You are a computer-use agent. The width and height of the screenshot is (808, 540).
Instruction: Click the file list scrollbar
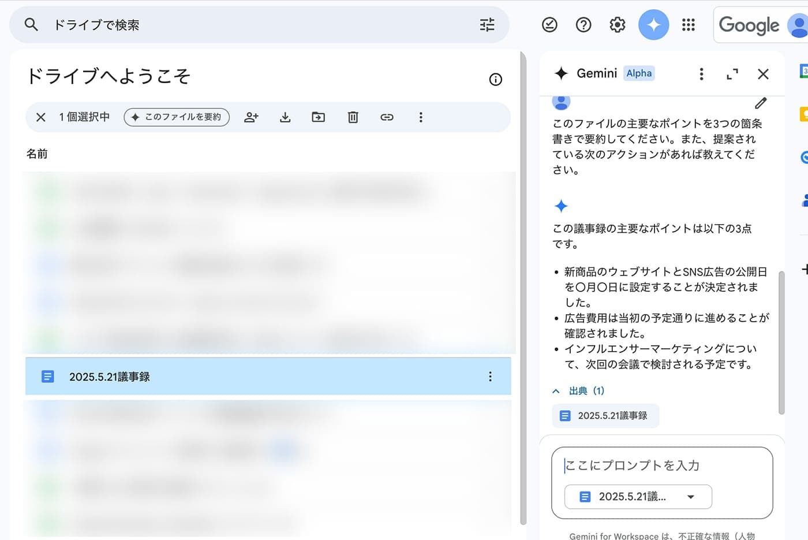523,288
